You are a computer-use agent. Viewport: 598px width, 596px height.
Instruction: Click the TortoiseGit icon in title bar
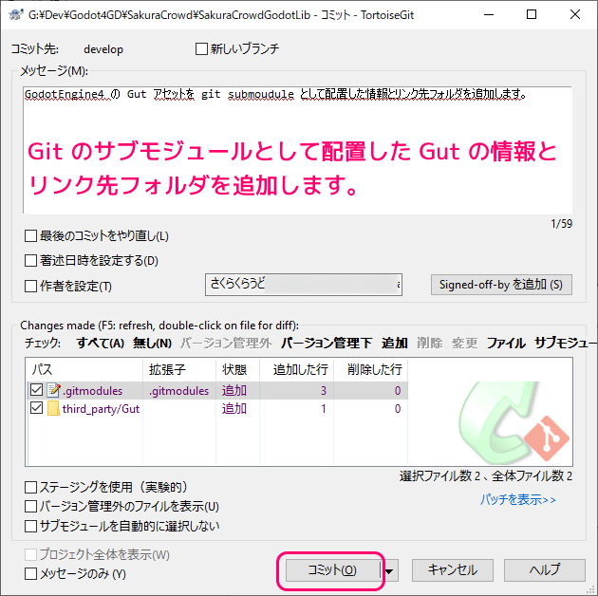(15, 15)
